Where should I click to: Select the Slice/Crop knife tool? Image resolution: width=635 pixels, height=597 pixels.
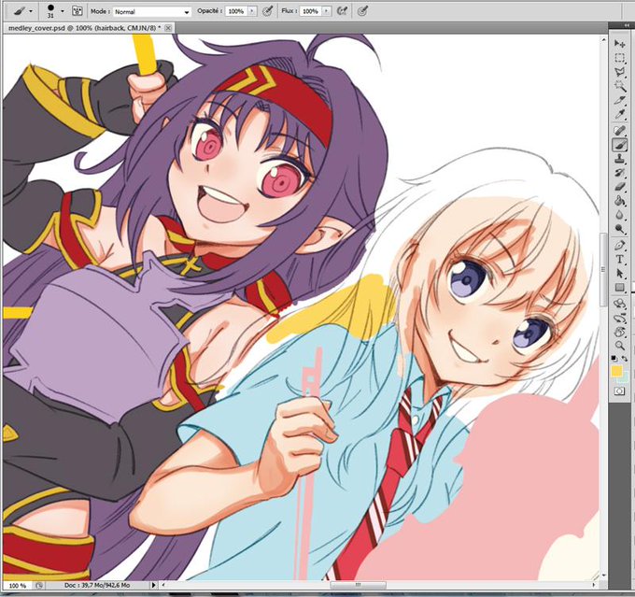620,100
